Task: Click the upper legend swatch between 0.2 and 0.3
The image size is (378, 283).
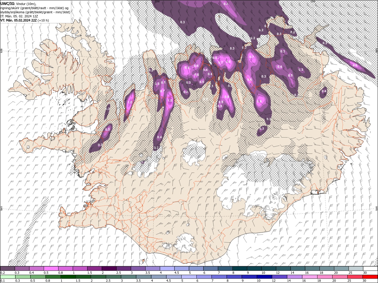Action: 8,269
